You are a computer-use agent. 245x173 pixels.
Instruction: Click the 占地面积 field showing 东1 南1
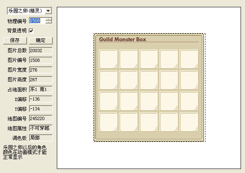coord(41,89)
